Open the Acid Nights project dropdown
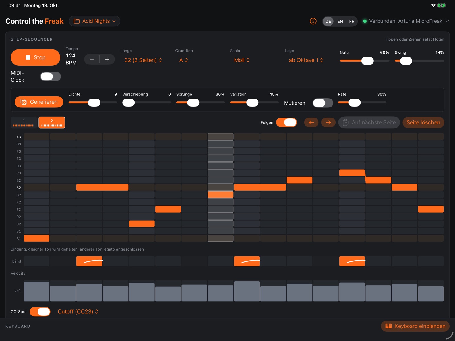Viewport: 455px width, 341px height. [94, 21]
